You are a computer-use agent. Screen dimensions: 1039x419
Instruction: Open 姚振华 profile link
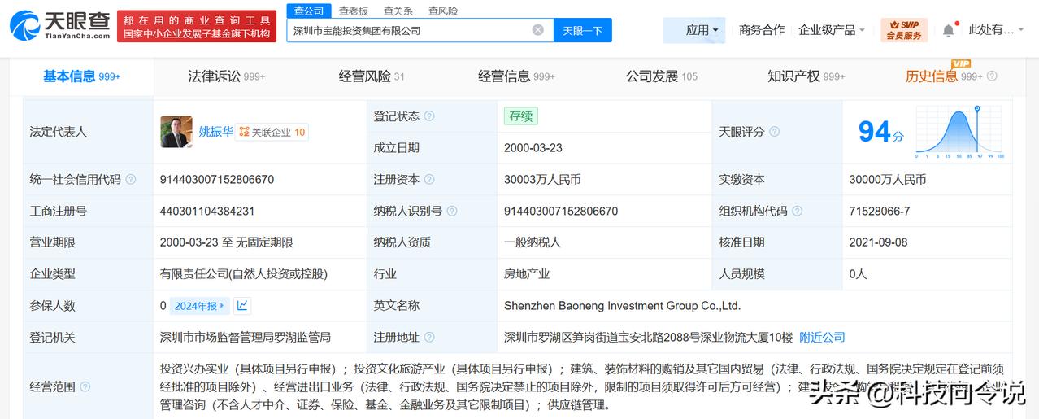pos(216,131)
